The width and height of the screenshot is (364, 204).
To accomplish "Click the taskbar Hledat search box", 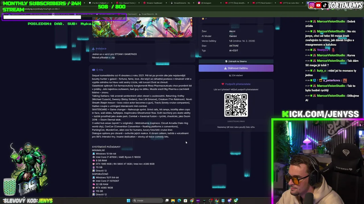I will coord(148,201).
